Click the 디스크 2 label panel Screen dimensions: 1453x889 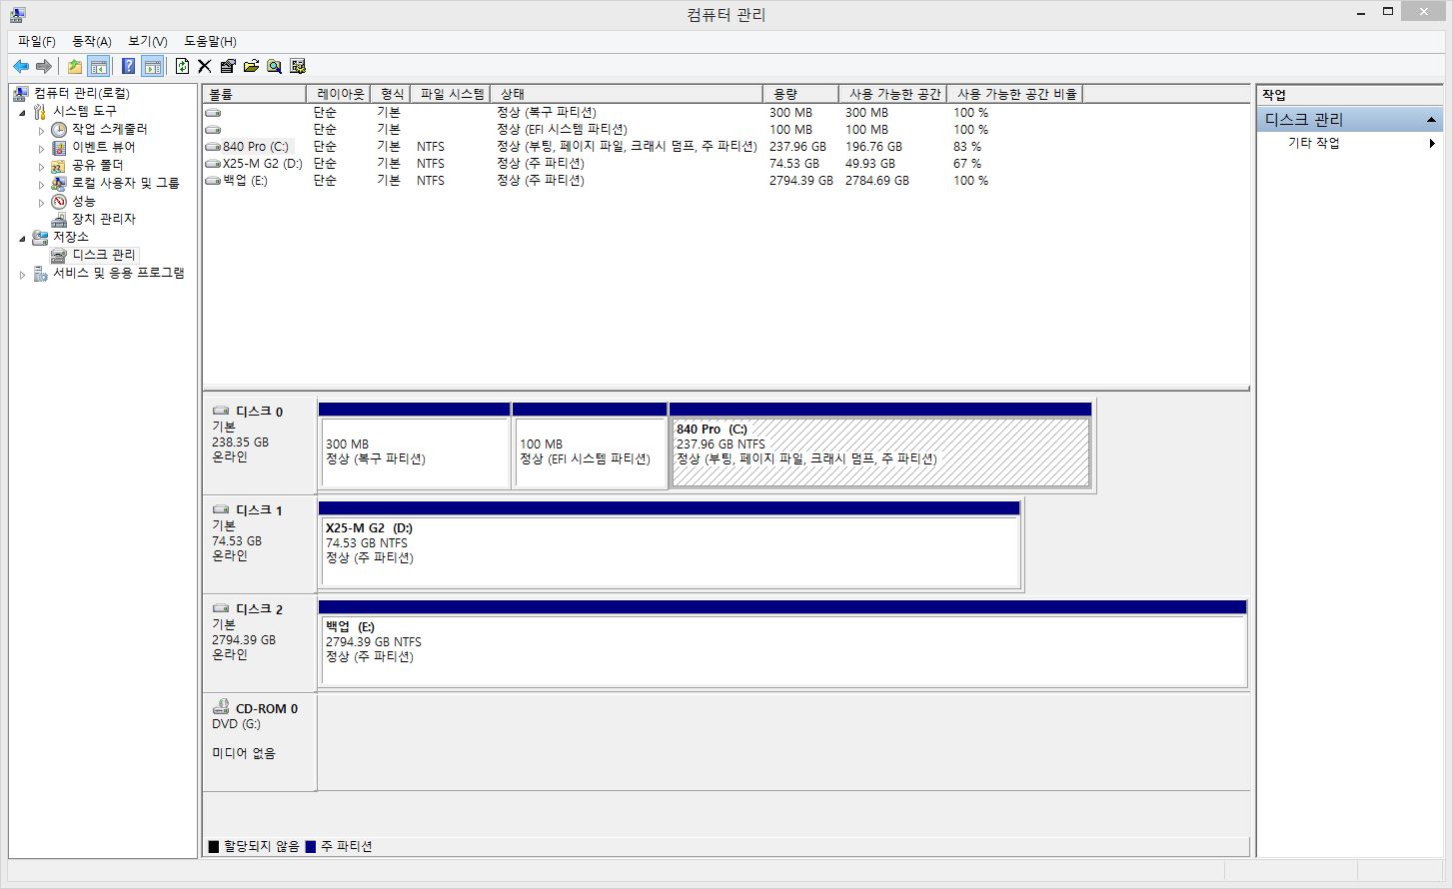coord(260,643)
